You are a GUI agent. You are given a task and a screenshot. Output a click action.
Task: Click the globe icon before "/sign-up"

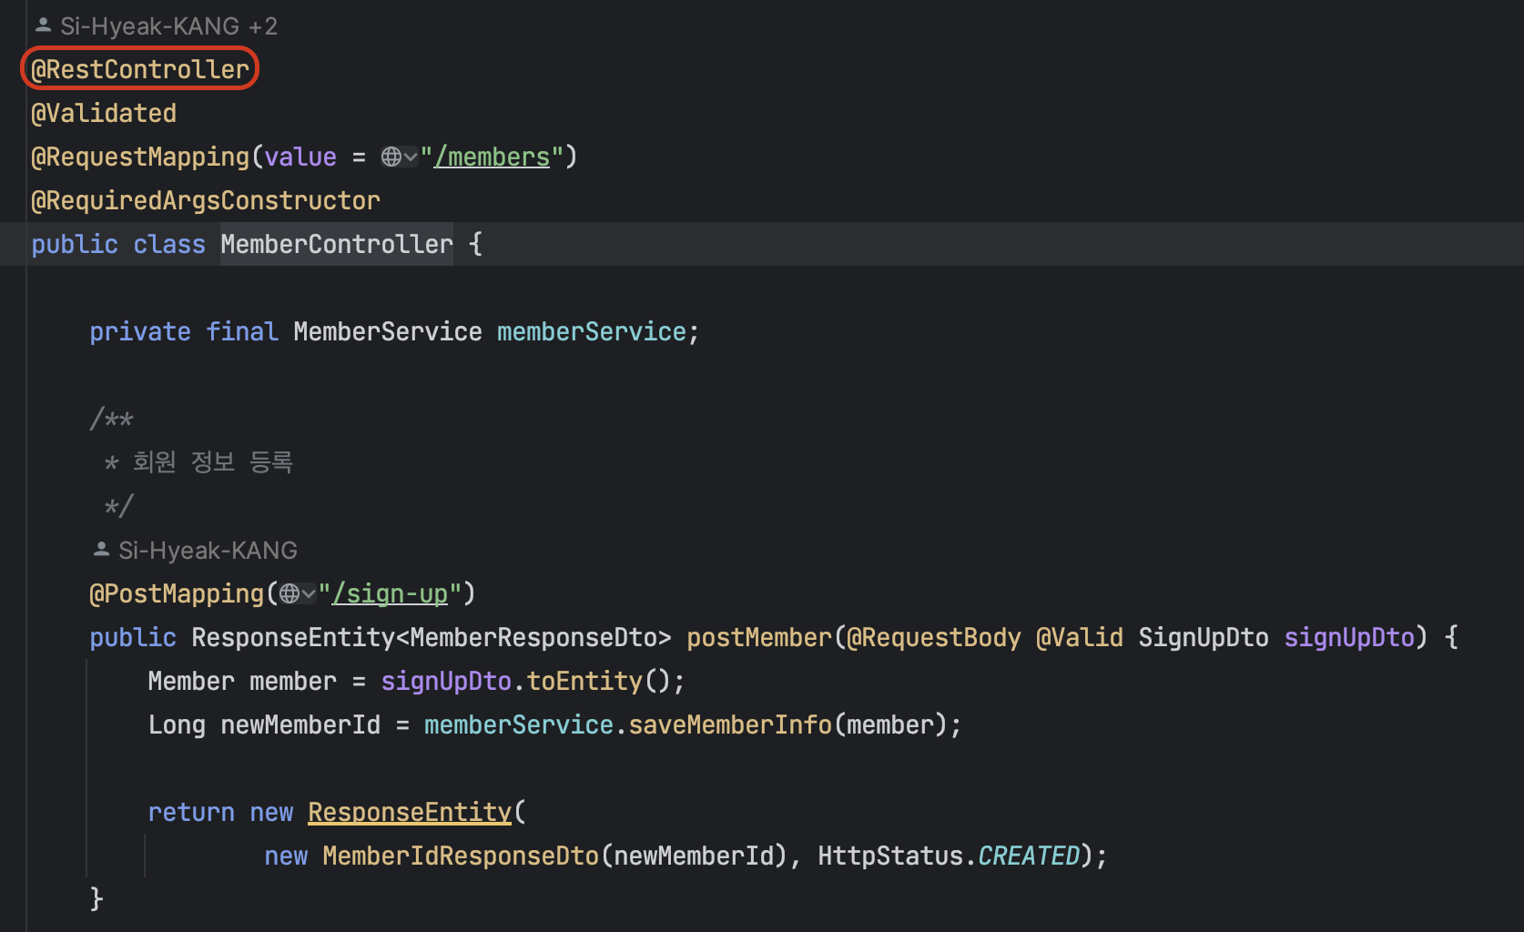[x=290, y=593]
